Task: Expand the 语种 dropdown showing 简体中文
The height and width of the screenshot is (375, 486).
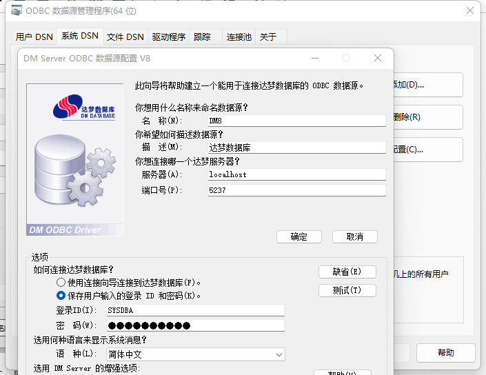Action: [196, 354]
